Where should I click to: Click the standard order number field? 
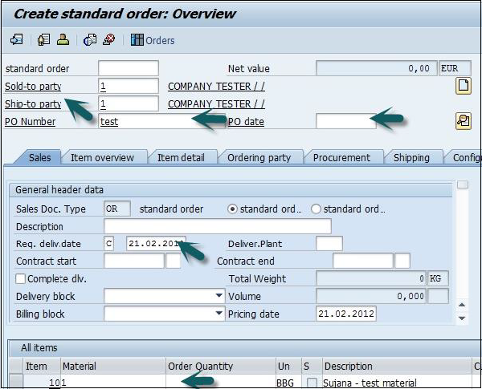click(129, 68)
